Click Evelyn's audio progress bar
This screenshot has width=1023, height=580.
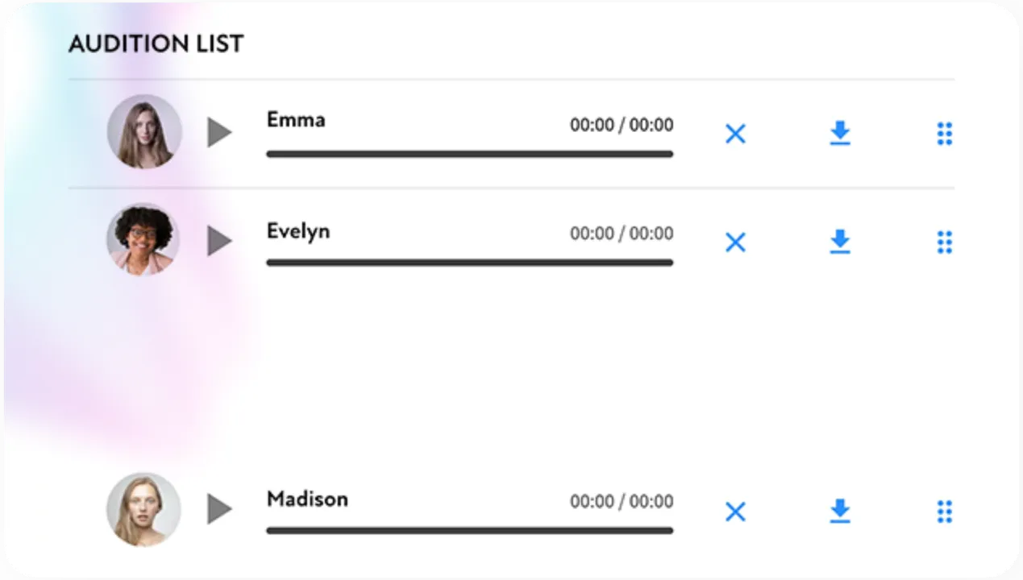[469, 263]
